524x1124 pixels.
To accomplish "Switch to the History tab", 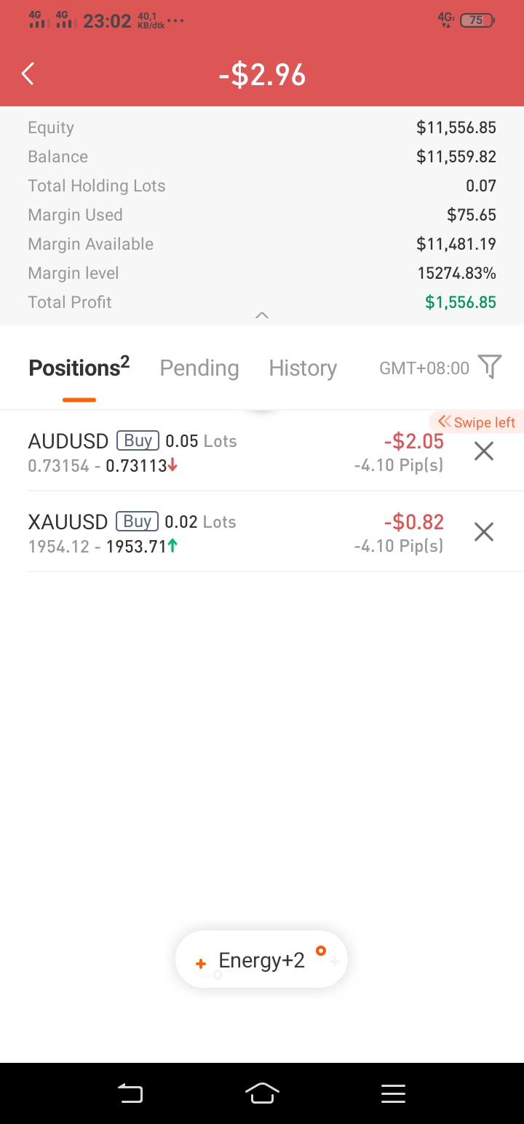I will tap(303, 368).
